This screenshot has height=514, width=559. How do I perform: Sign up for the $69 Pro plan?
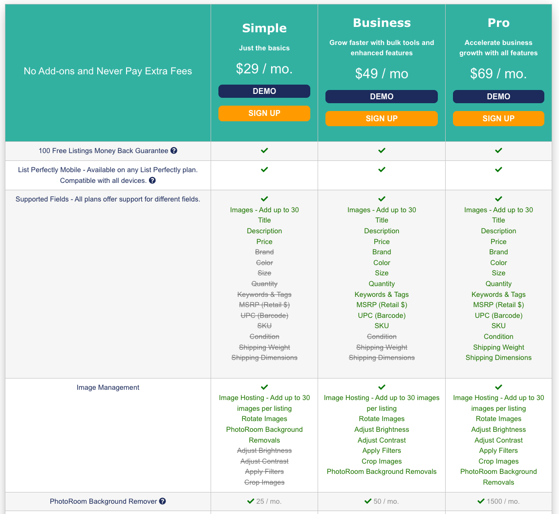(x=498, y=119)
